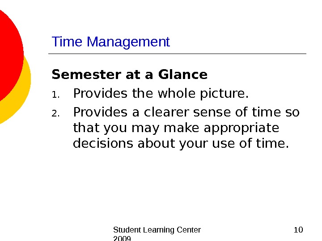Click the slide number "10"
322x241 pixels.
click(x=298, y=230)
